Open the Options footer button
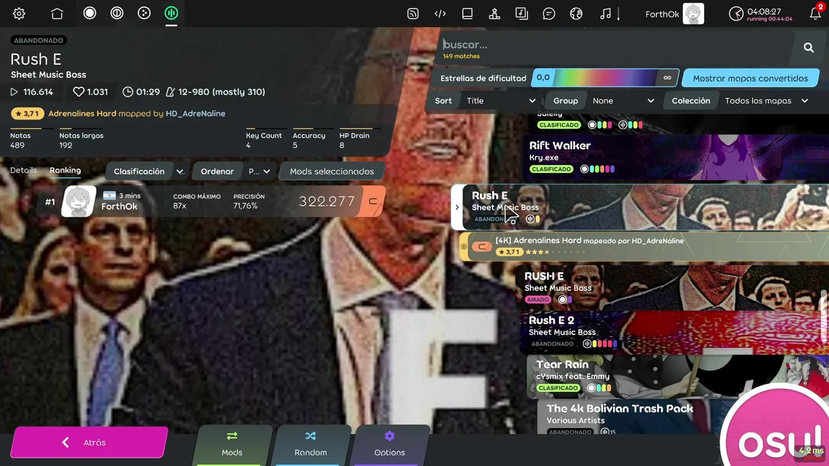 (x=389, y=444)
